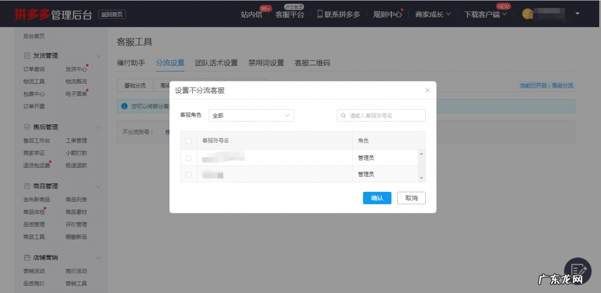This screenshot has height=293, width=601.
Task: Switch to the 催付助手 tab
Action: 131,62
